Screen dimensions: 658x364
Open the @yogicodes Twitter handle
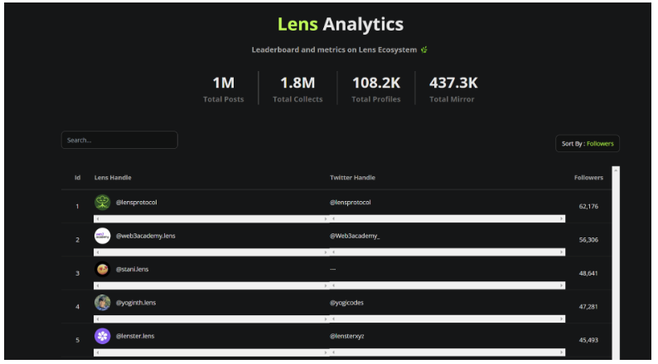346,303
